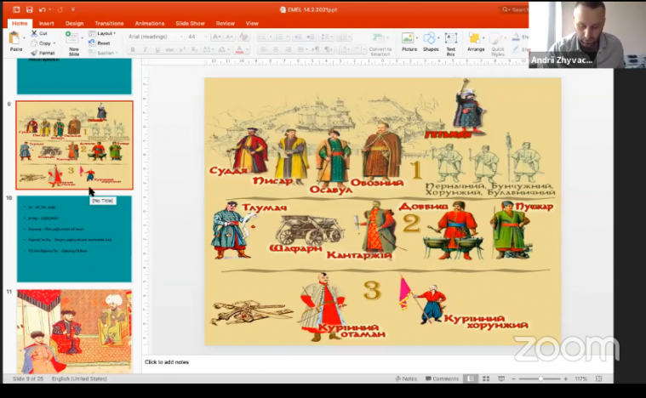646x398 pixels.
Task: Open the Customize Quick Access Toolbar arrow
Action: coord(73,9)
